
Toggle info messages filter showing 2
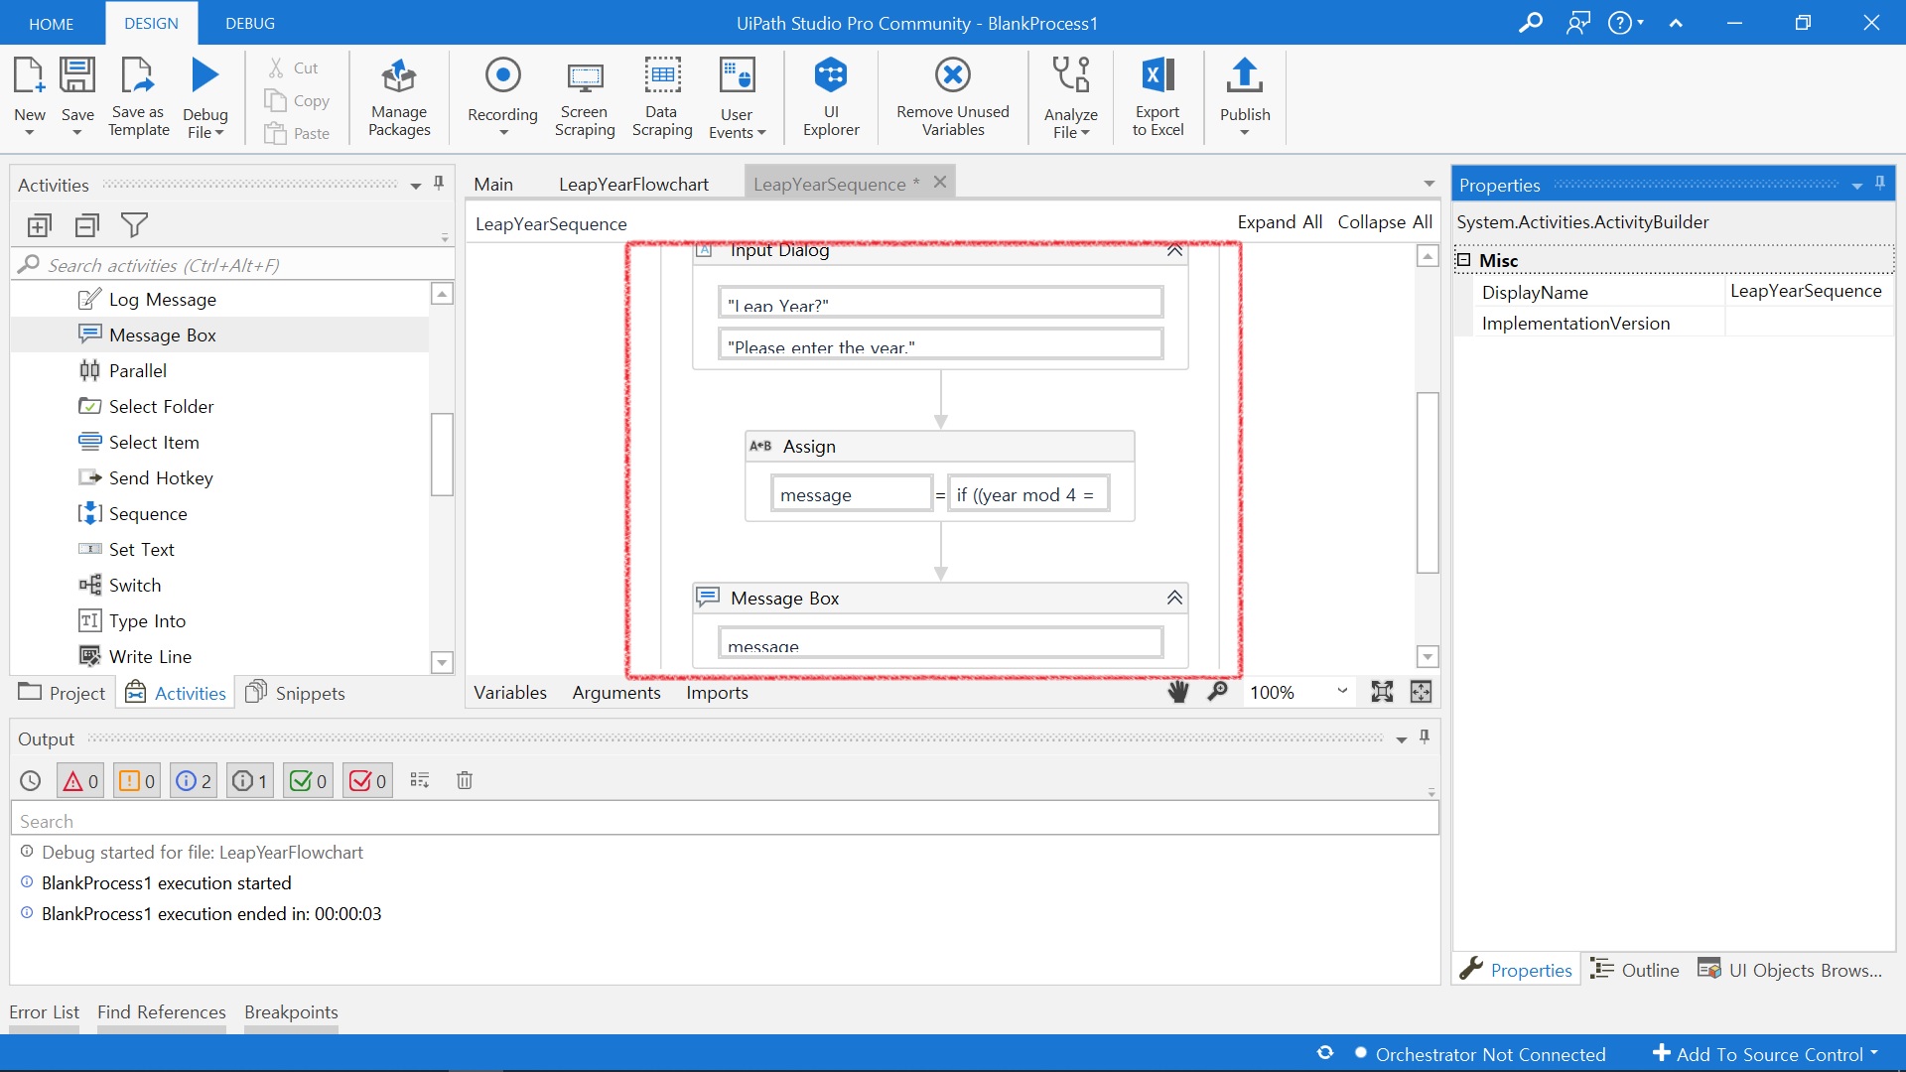pyautogui.click(x=194, y=781)
